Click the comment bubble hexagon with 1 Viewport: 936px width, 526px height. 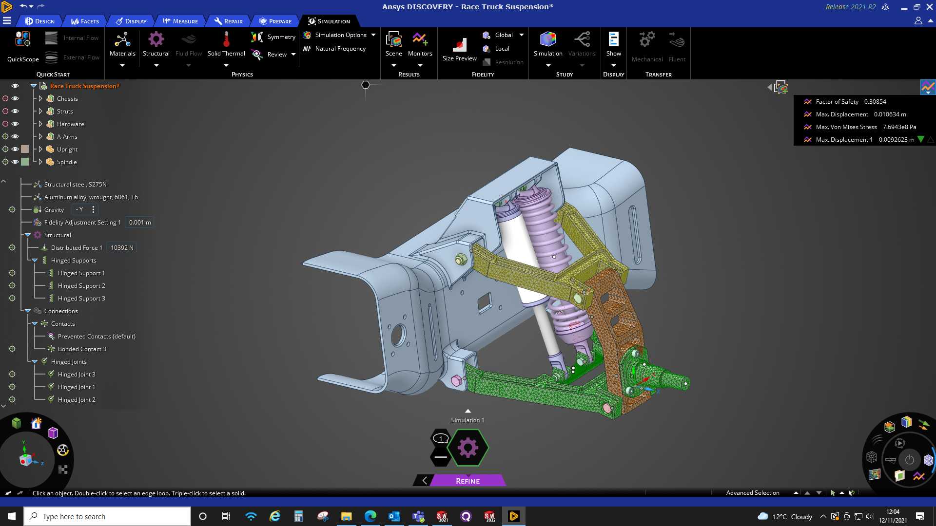coord(441,438)
